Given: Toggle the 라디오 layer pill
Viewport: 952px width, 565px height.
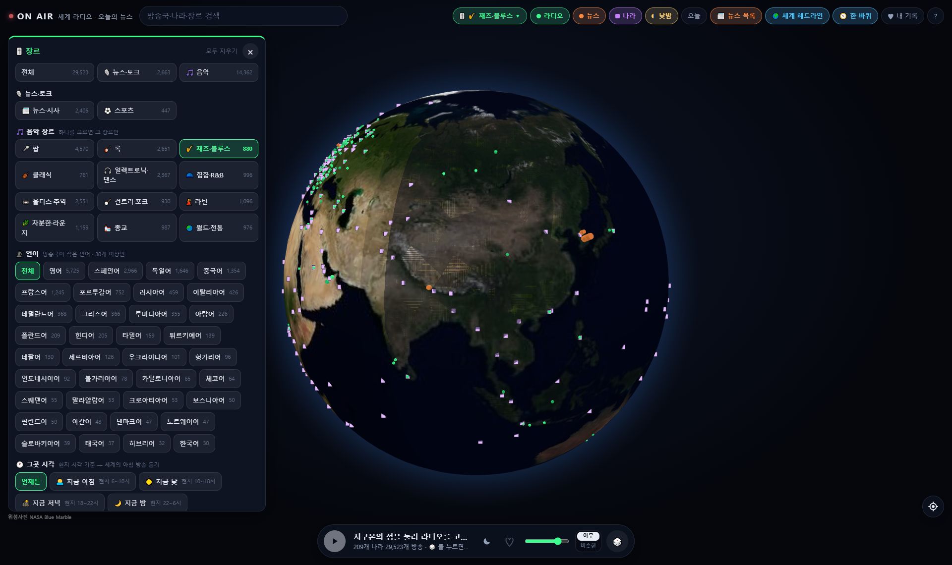Looking at the screenshot, I should click(549, 16).
